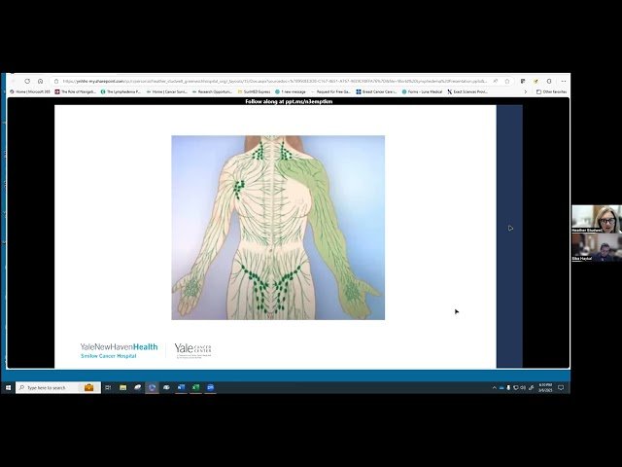Click the taskbar search box
This screenshot has height=467, width=622.
(x=58, y=387)
